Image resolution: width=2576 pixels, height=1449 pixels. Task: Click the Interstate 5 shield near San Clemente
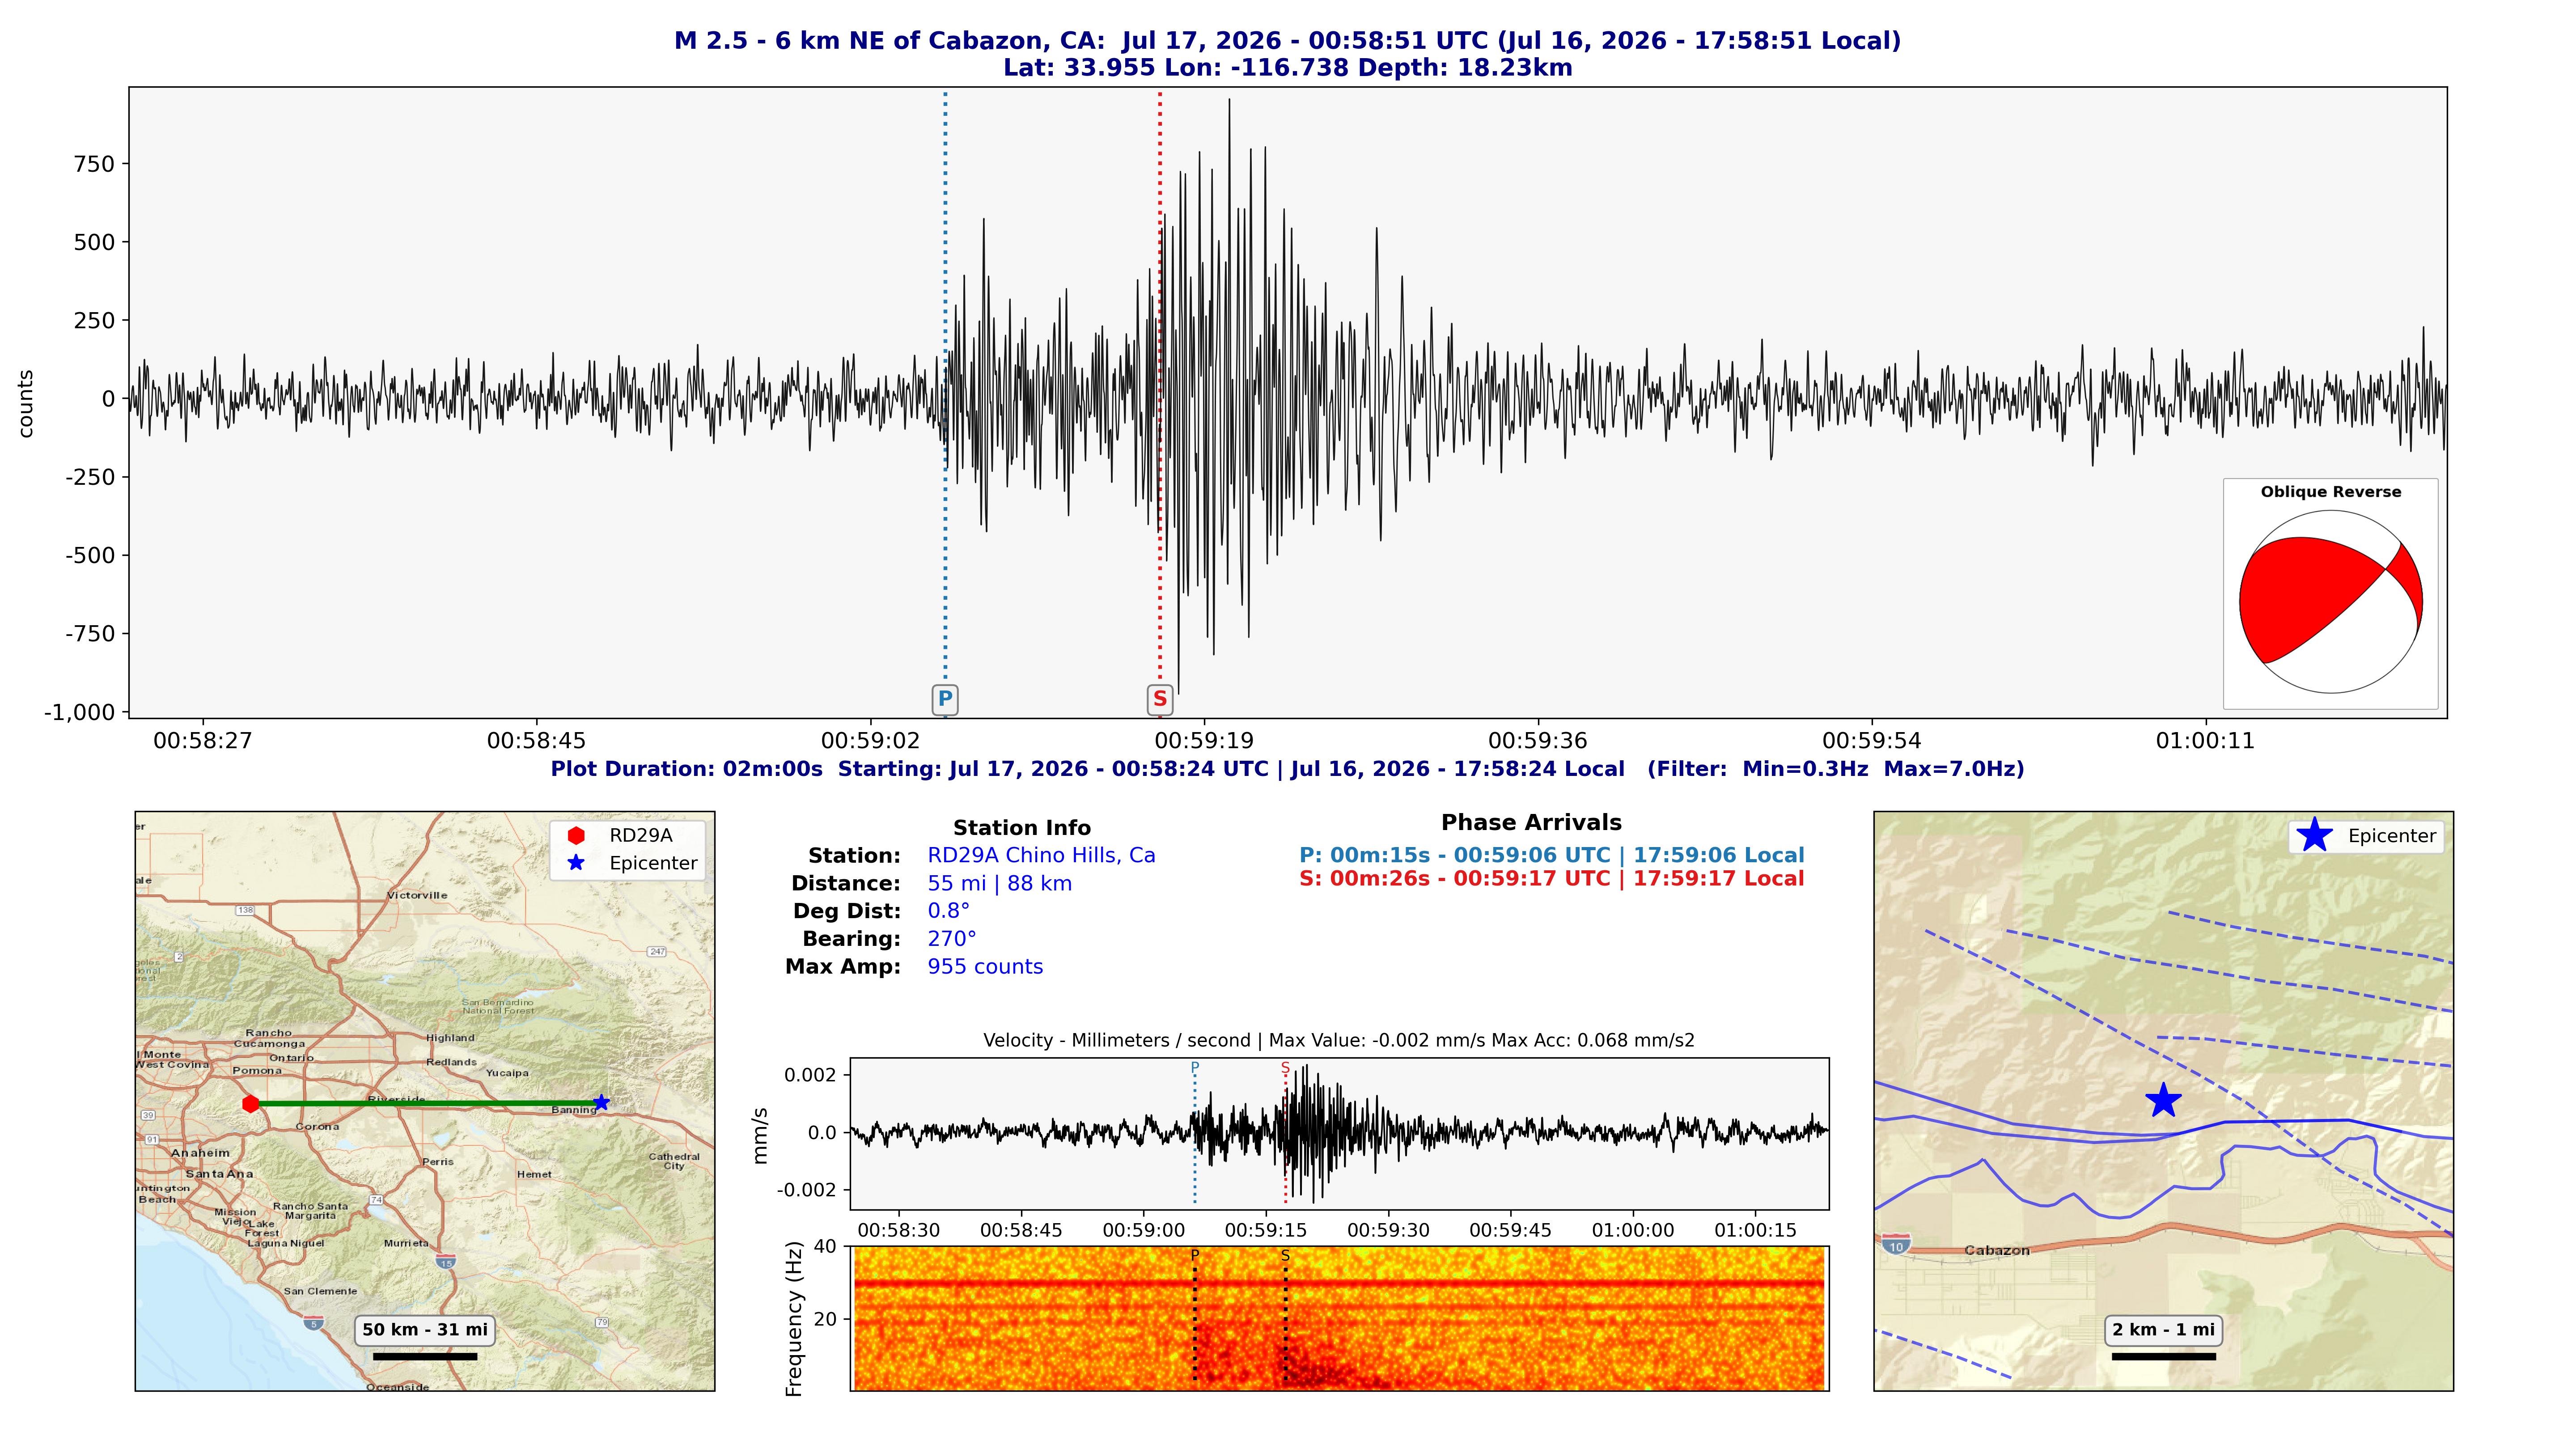click(x=314, y=1323)
